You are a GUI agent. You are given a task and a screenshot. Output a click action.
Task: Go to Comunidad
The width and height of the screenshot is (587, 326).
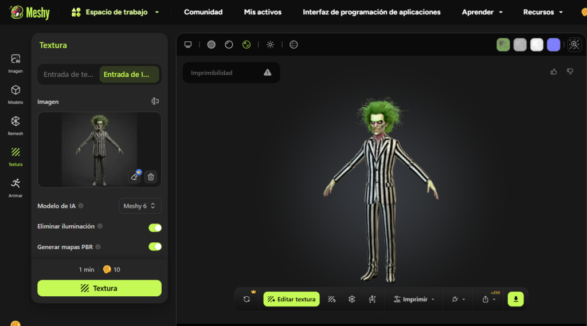[x=204, y=13]
